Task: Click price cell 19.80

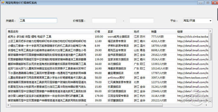Action: [98, 55]
